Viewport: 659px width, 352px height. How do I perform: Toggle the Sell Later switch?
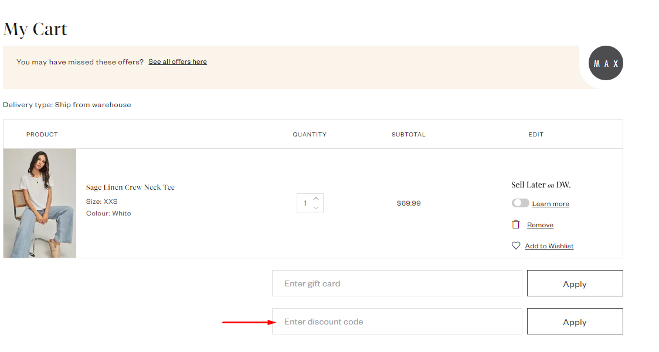pyautogui.click(x=520, y=203)
